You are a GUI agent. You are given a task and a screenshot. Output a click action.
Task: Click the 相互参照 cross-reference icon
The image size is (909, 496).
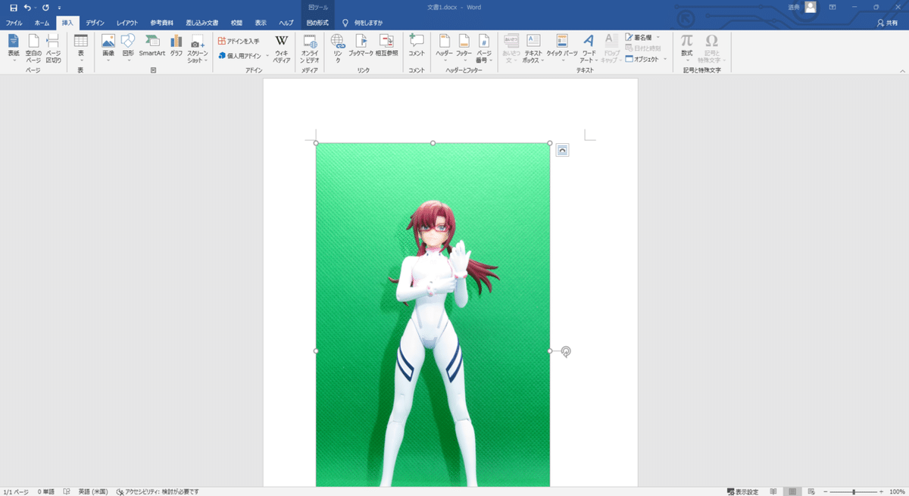[x=387, y=45]
